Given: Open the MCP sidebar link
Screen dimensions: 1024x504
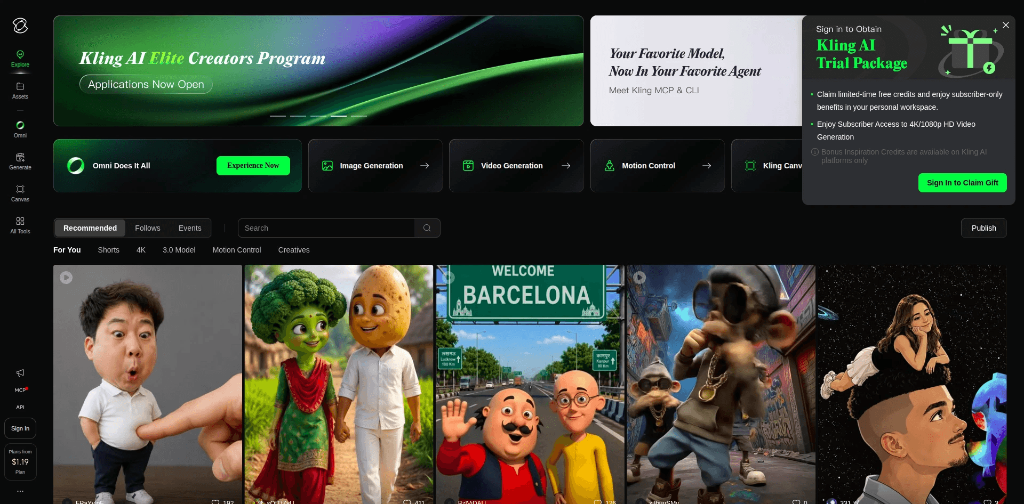Looking at the screenshot, I should [x=20, y=390].
